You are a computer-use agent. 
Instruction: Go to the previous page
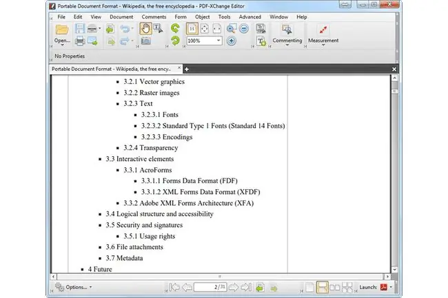187,287
